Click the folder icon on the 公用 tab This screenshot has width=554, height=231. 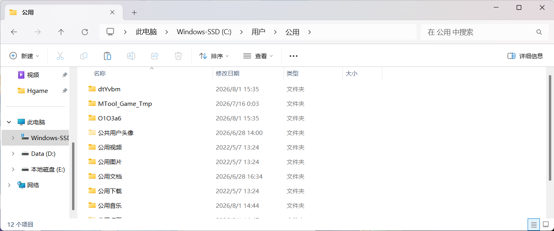click(13, 12)
